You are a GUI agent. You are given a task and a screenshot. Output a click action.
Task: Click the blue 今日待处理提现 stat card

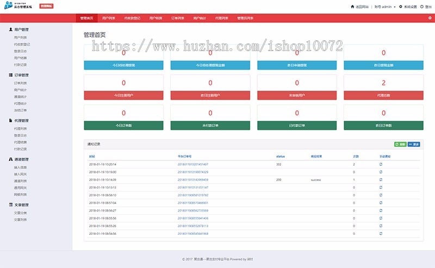[123, 57]
